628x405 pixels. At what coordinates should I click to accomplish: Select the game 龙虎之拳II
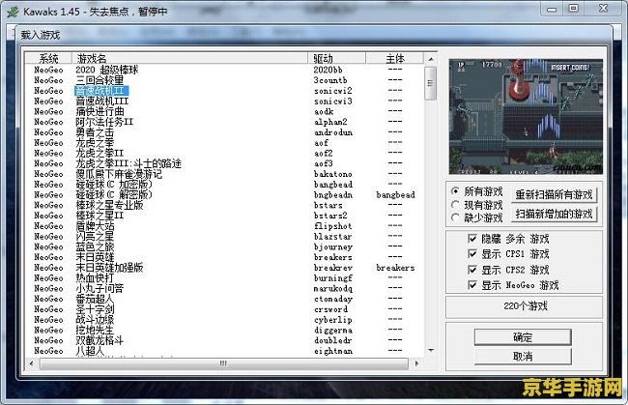pos(100,153)
